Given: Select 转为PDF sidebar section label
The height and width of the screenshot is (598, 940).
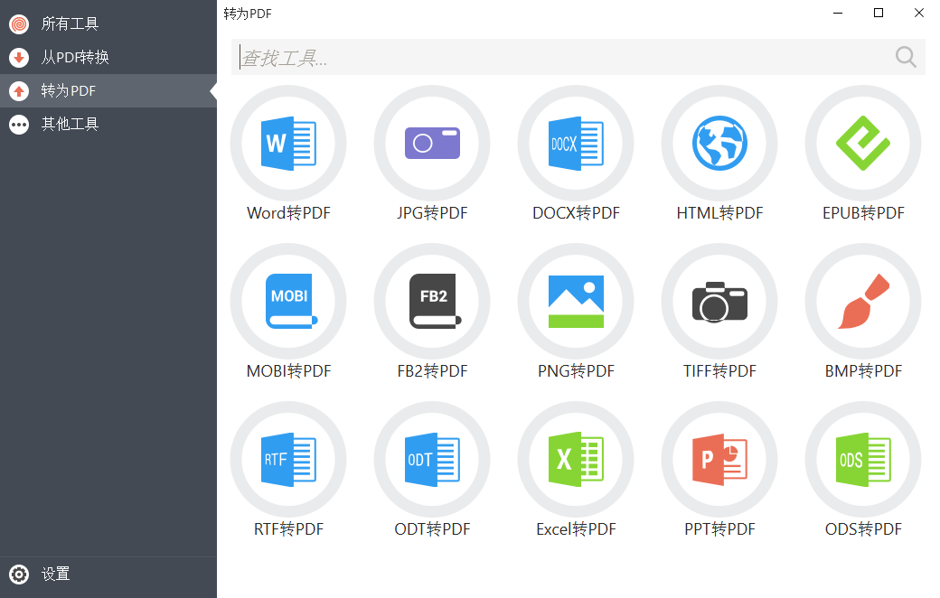Looking at the screenshot, I should point(69,91).
